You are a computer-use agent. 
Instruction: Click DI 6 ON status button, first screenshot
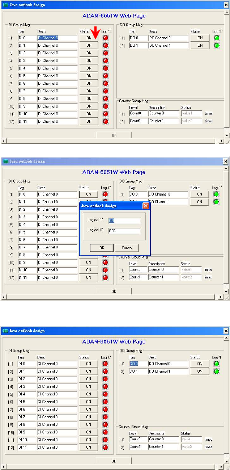89,83
